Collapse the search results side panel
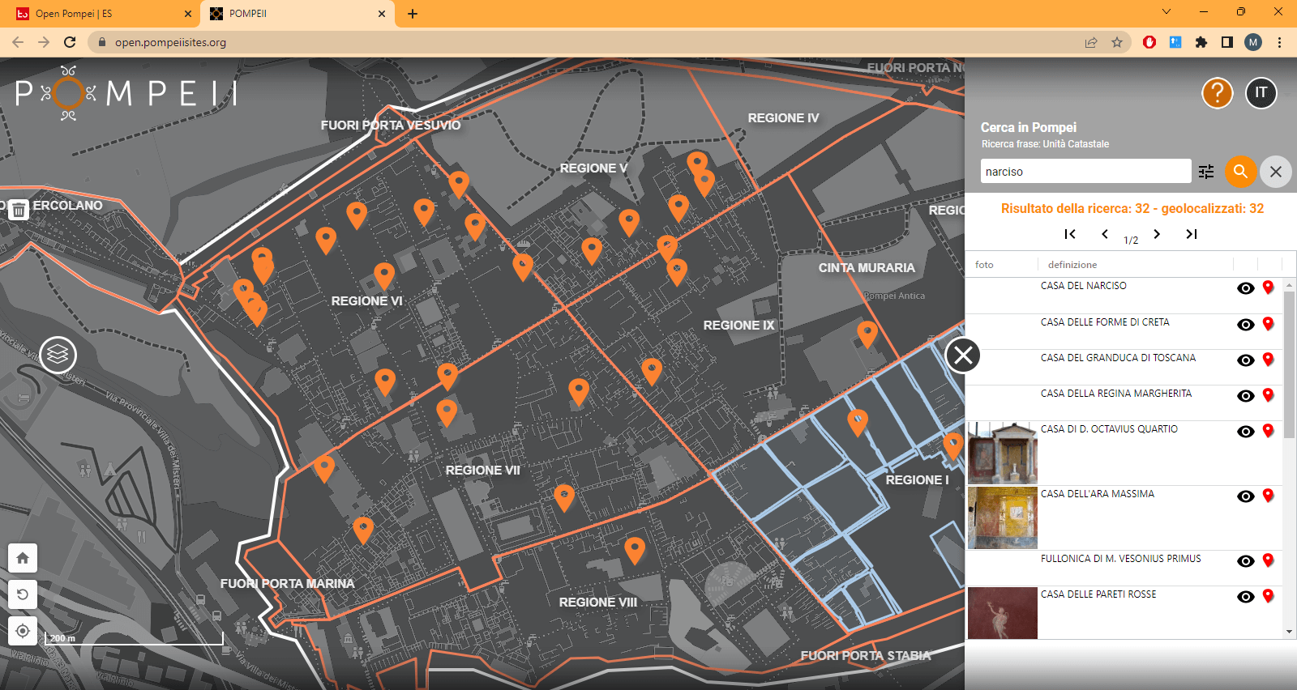1297x690 pixels. (x=963, y=355)
